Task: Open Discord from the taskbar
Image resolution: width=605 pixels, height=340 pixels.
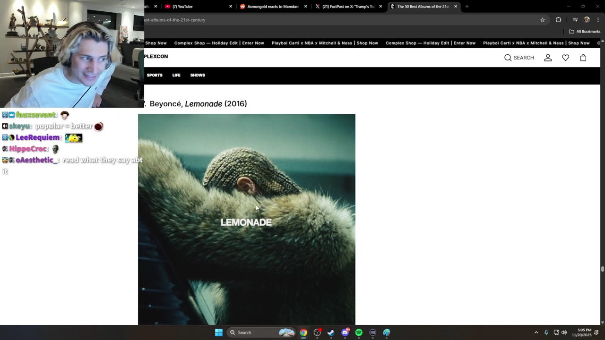Action: [x=345, y=332]
